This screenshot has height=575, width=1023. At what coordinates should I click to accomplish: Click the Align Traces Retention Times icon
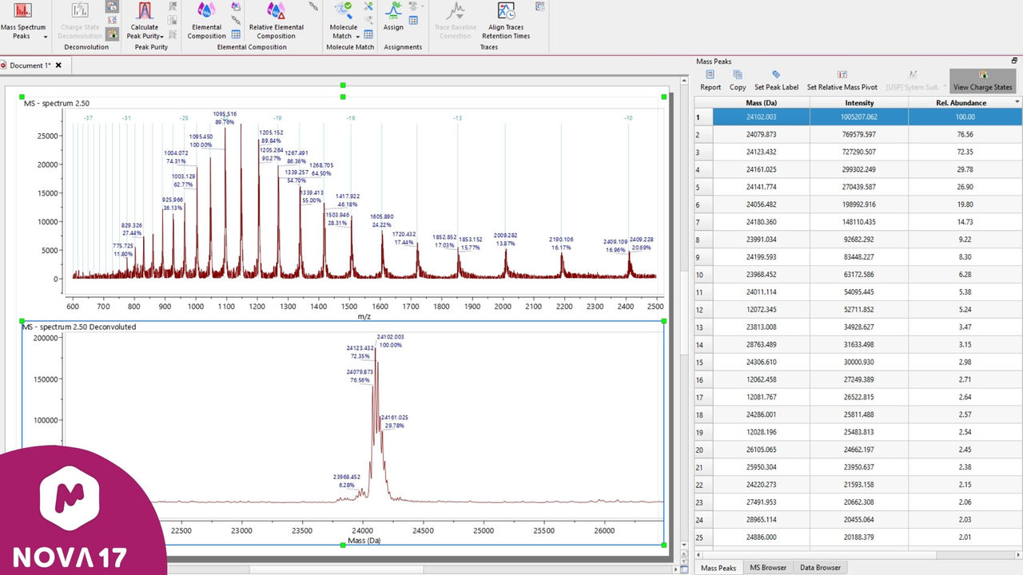tap(505, 11)
